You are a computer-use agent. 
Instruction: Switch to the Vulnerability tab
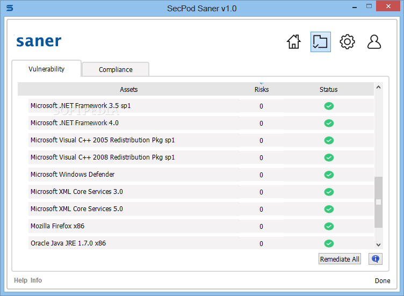pos(47,69)
